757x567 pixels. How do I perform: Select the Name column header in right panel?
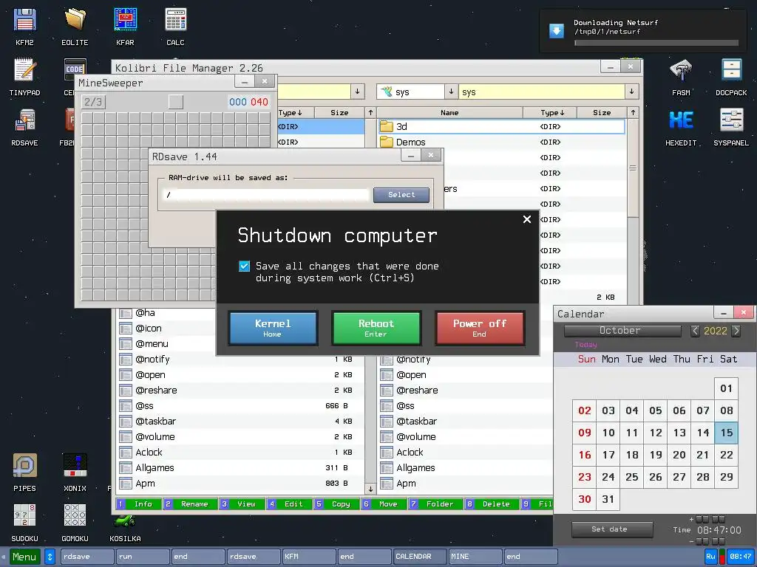pos(449,112)
